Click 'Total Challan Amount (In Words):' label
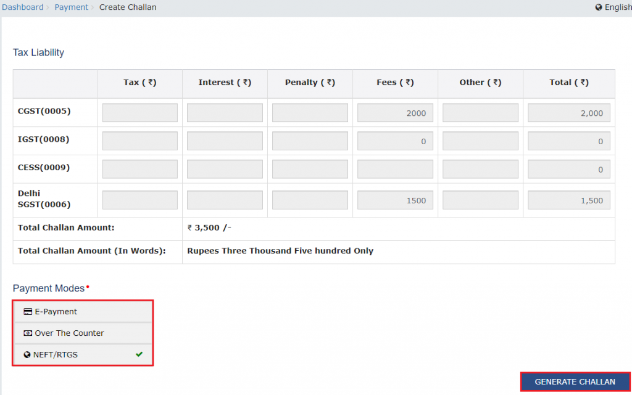The image size is (632, 395). 92,251
